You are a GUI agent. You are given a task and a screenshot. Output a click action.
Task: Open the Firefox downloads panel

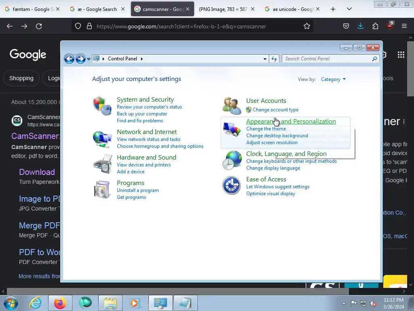360,26
